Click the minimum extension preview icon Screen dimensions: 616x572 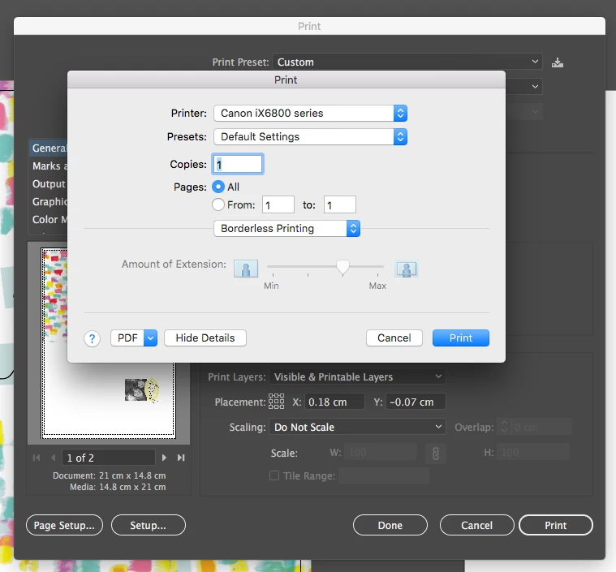click(246, 269)
